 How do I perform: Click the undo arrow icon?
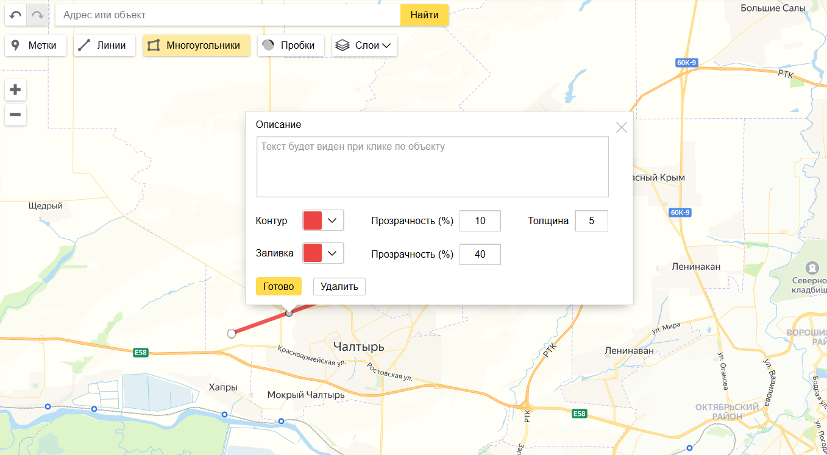pos(16,15)
